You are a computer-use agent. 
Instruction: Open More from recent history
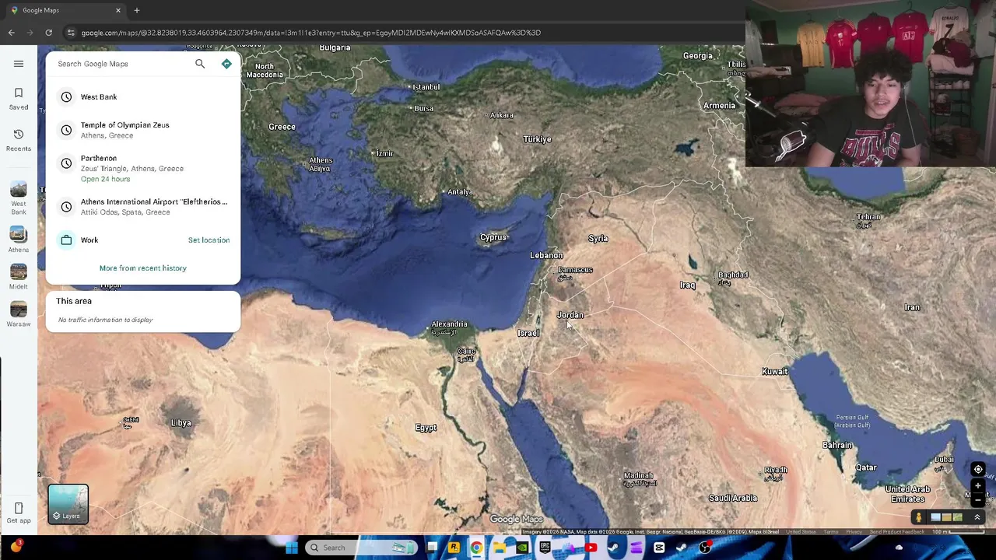point(143,268)
